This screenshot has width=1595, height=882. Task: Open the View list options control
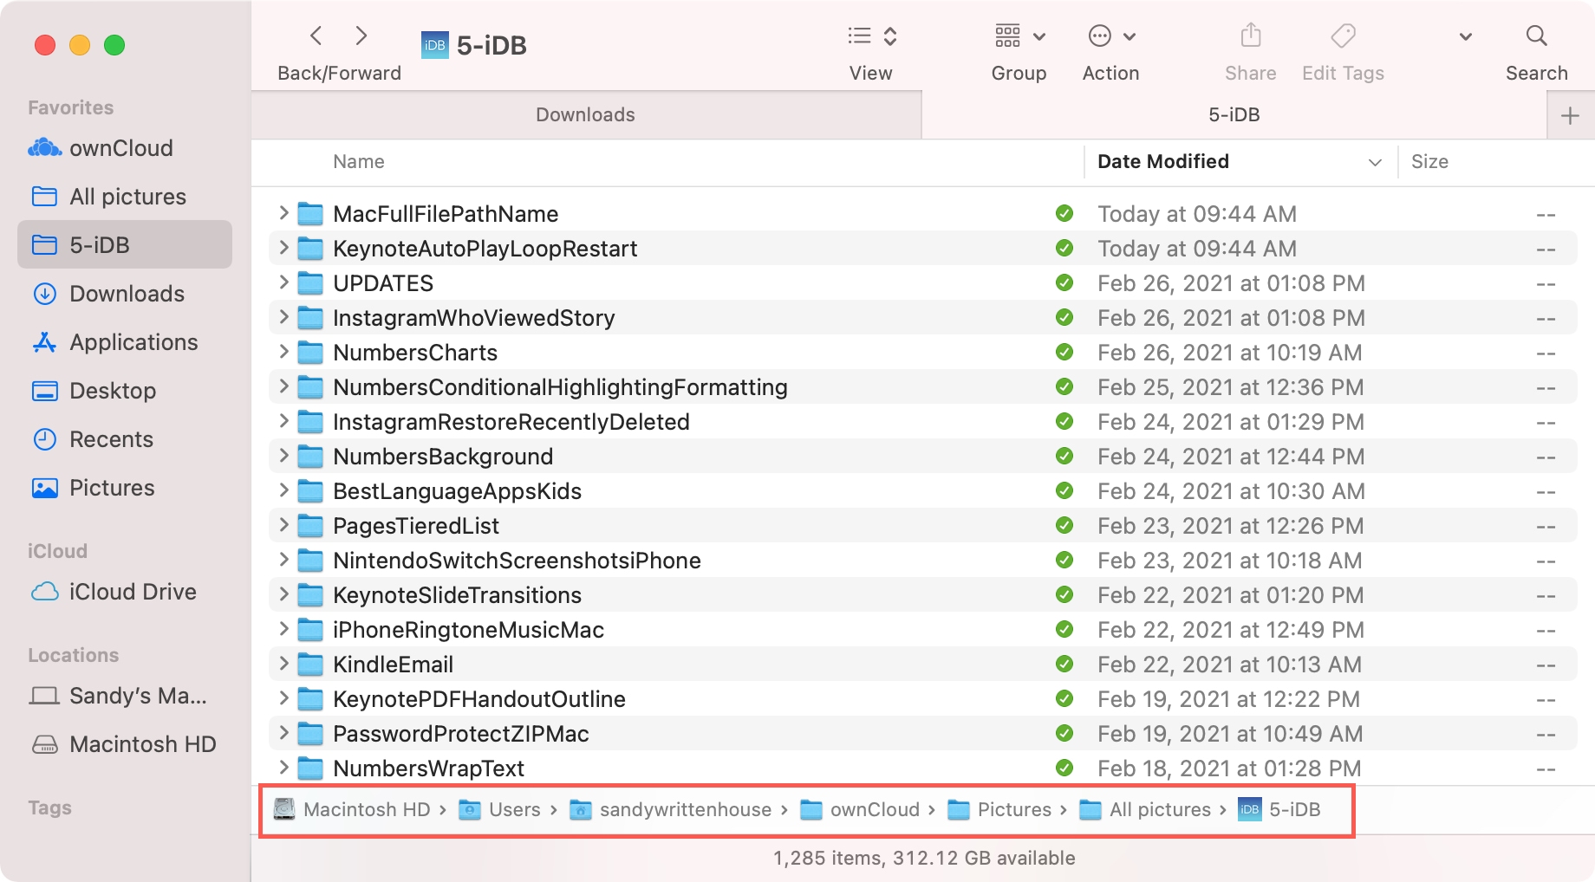coord(871,36)
